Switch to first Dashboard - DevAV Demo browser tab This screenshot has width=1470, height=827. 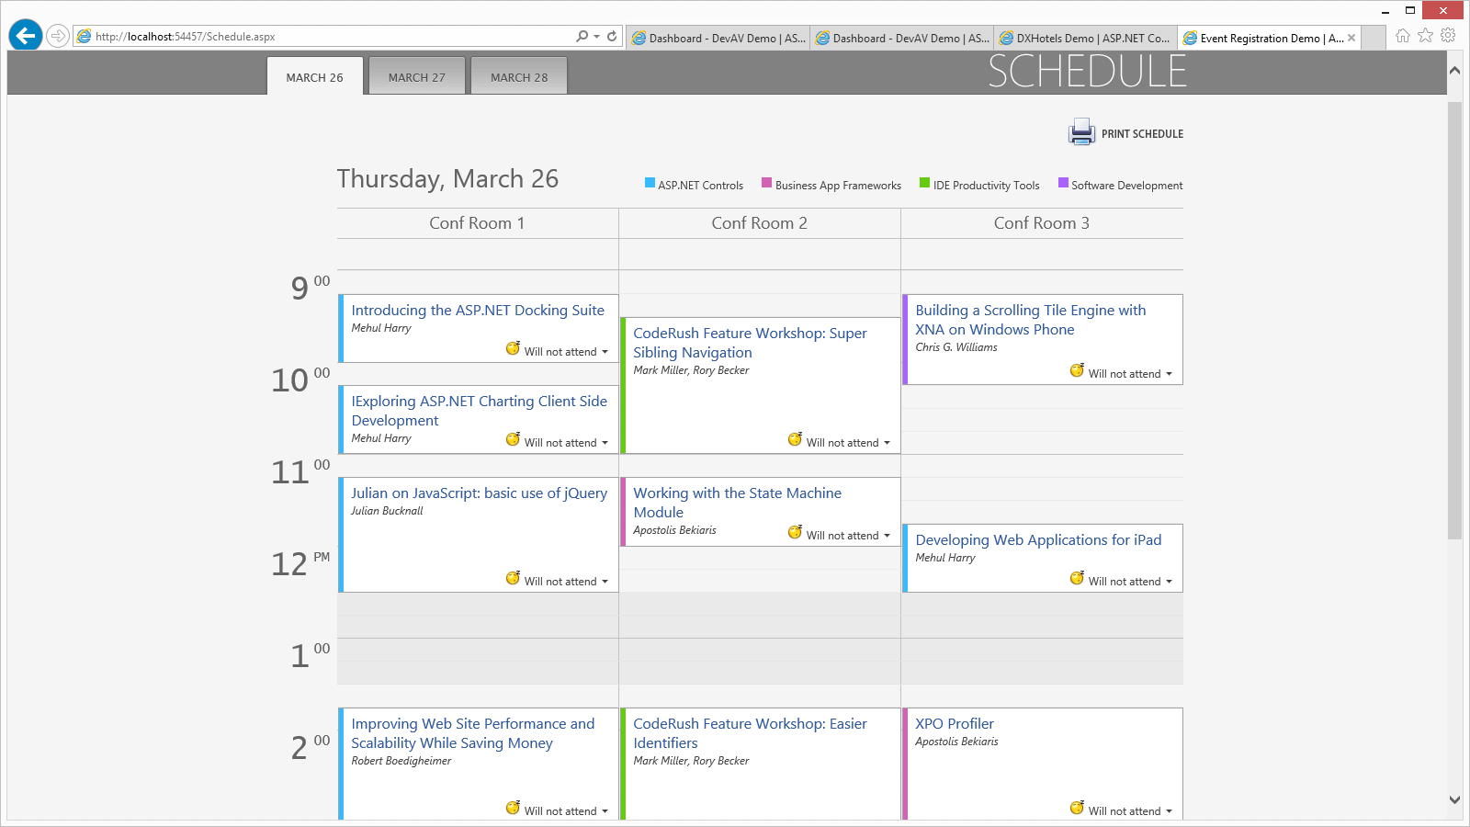[x=718, y=38]
